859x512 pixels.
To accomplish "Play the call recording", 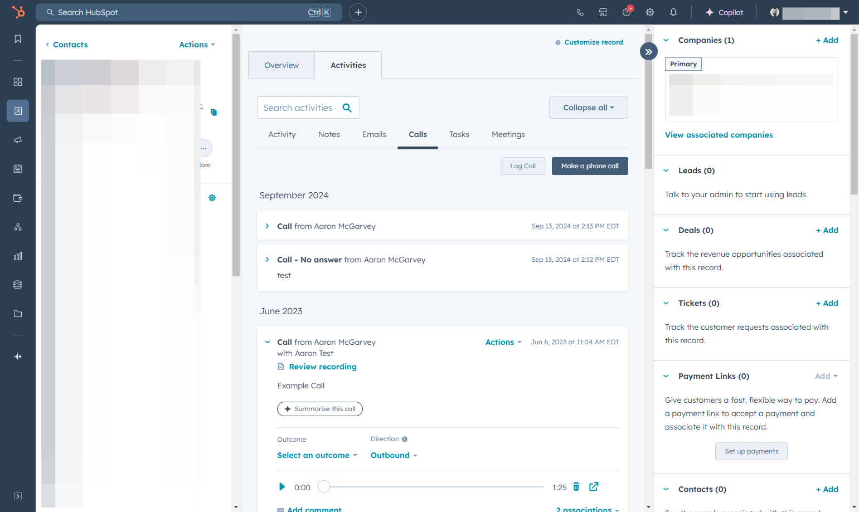I will 282,487.
